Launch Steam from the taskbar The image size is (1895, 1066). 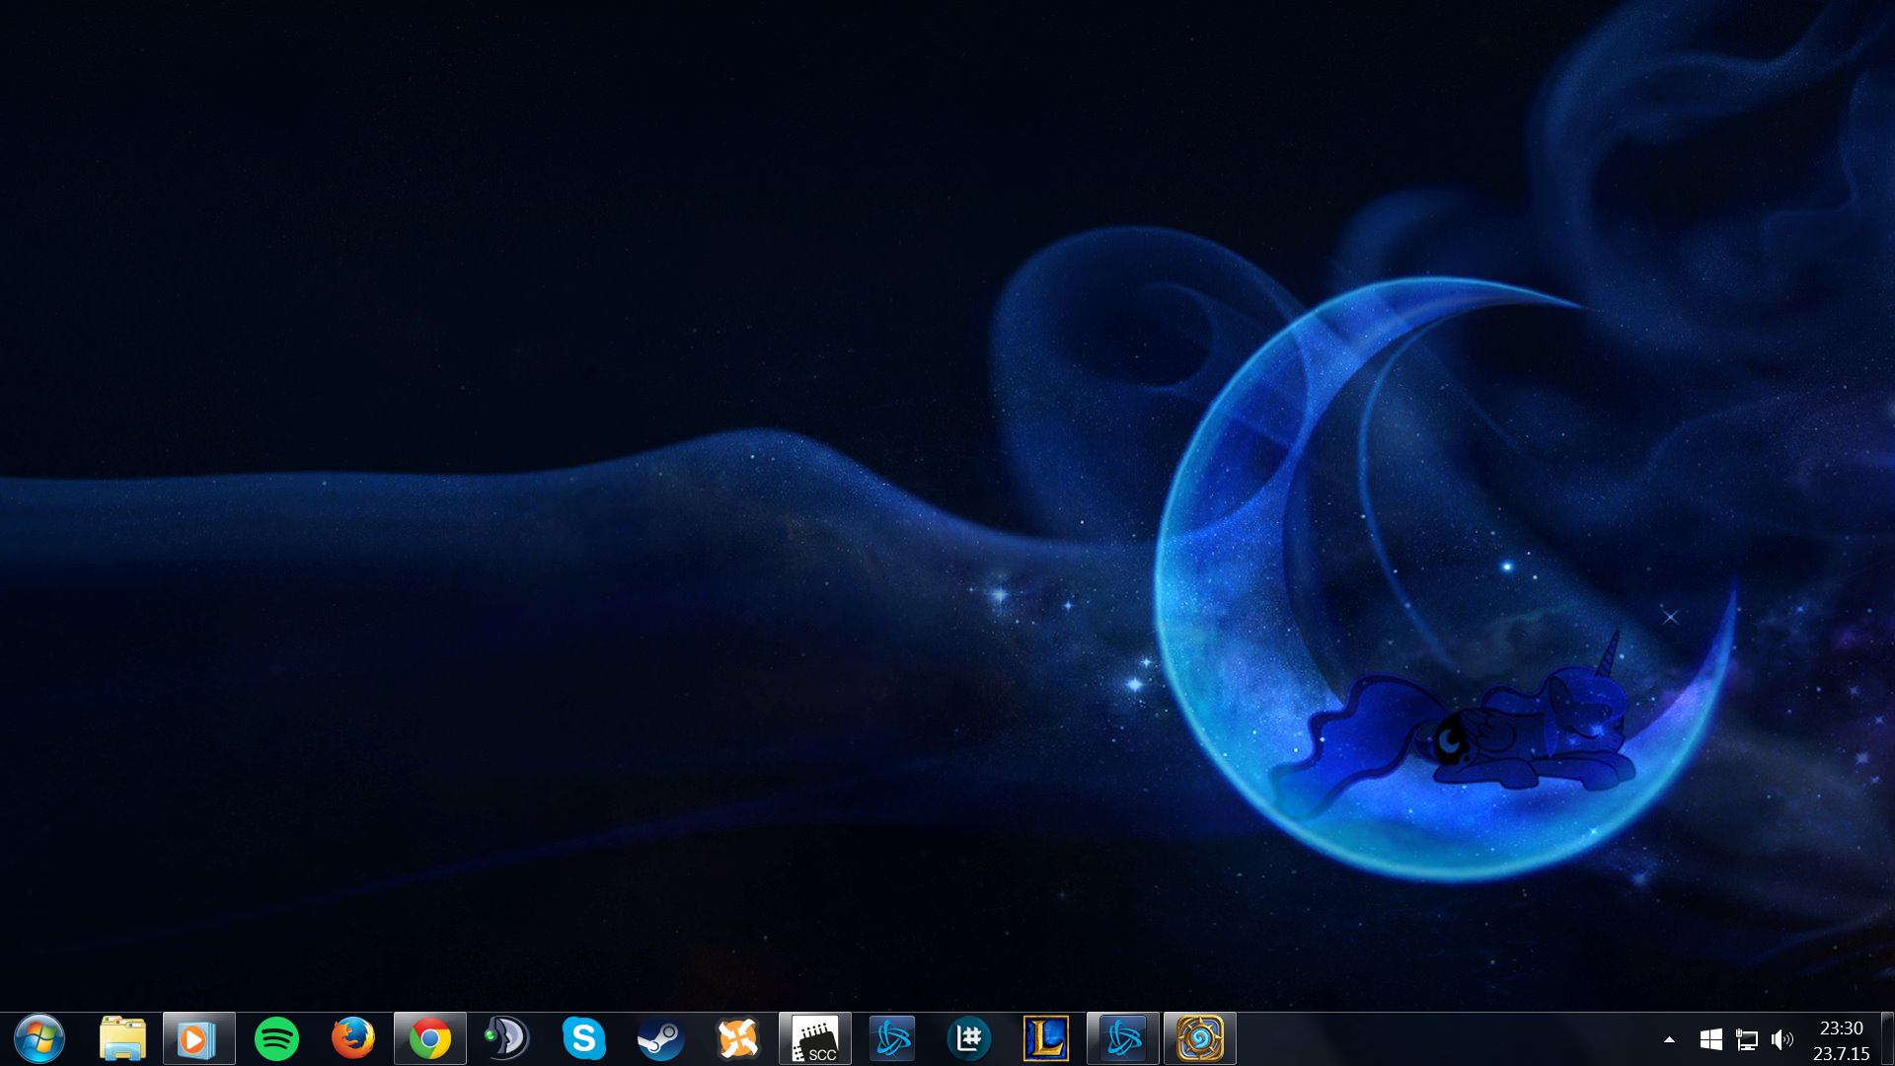pos(661,1038)
